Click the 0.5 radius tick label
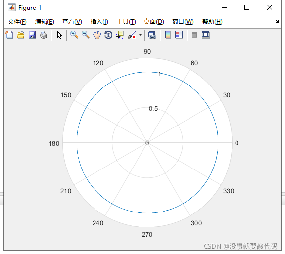Viewport: 285px width, 254px height. [153, 109]
